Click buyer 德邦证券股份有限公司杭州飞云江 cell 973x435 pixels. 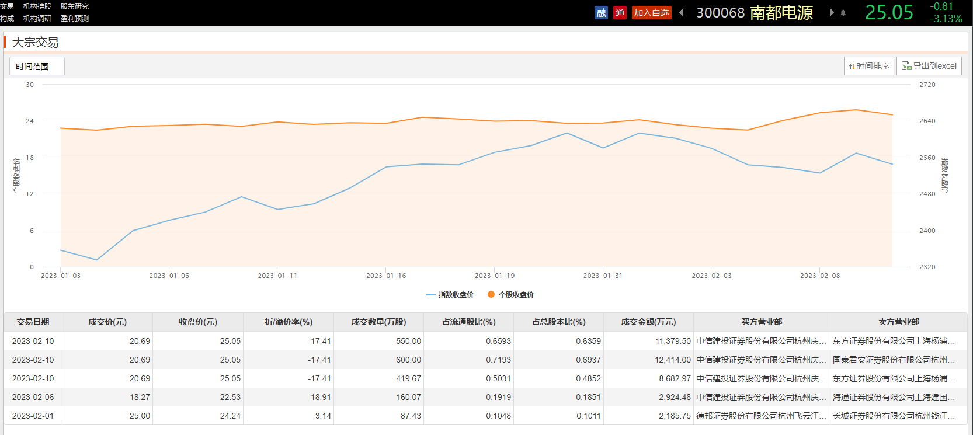[762, 416]
